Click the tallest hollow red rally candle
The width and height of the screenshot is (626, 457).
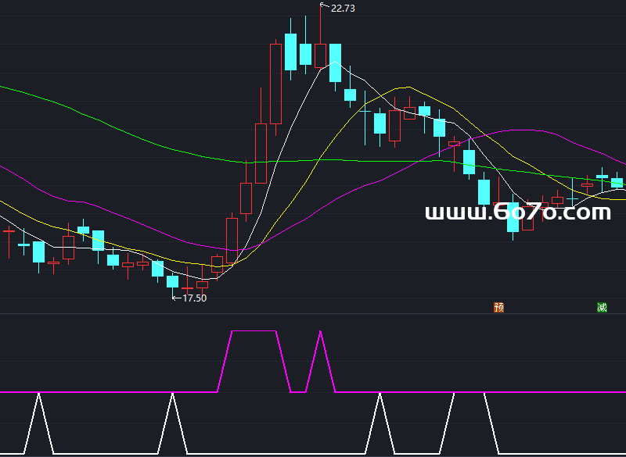(x=275, y=83)
